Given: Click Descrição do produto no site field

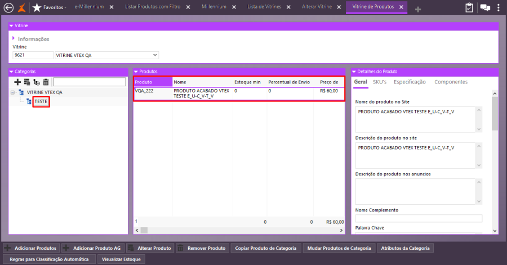Looking at the screenshot, I should 416,155.
